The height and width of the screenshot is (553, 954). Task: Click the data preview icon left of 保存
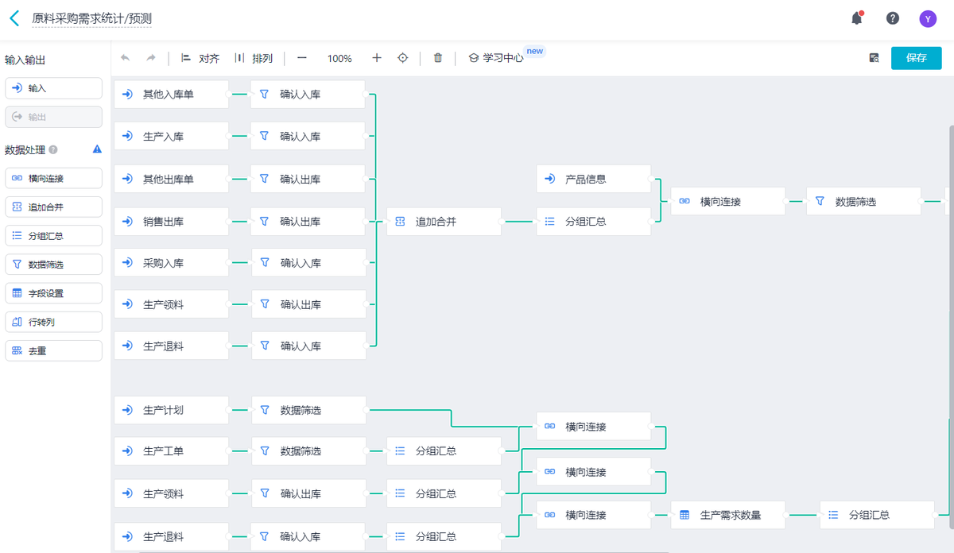874,57
